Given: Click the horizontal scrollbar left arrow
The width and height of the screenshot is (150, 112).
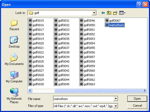Looking at the screenshot, I should pos(30,90).
